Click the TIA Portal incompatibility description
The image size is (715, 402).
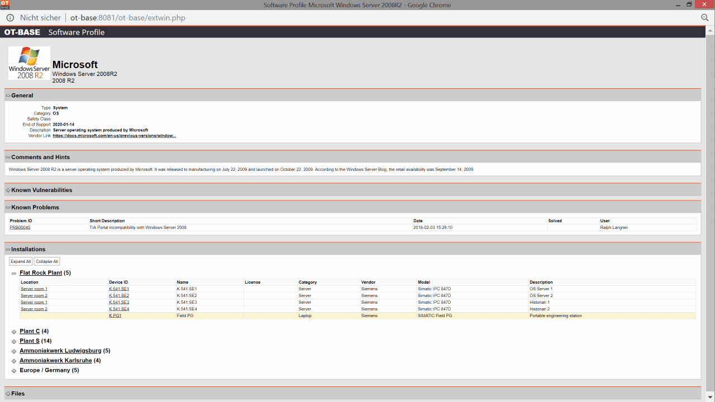pos(138,228)
